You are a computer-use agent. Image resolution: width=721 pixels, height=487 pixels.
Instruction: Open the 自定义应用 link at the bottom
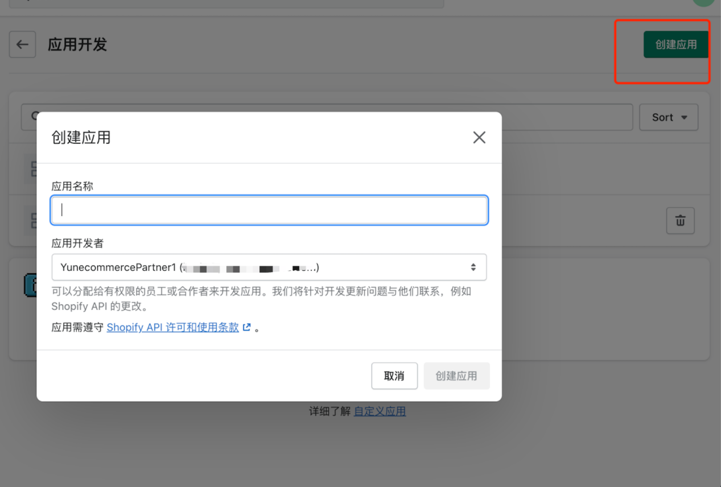[380, 411]
